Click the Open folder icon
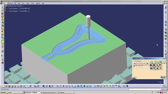The height and width of the screenshot is (94, 168). point(6,86)
